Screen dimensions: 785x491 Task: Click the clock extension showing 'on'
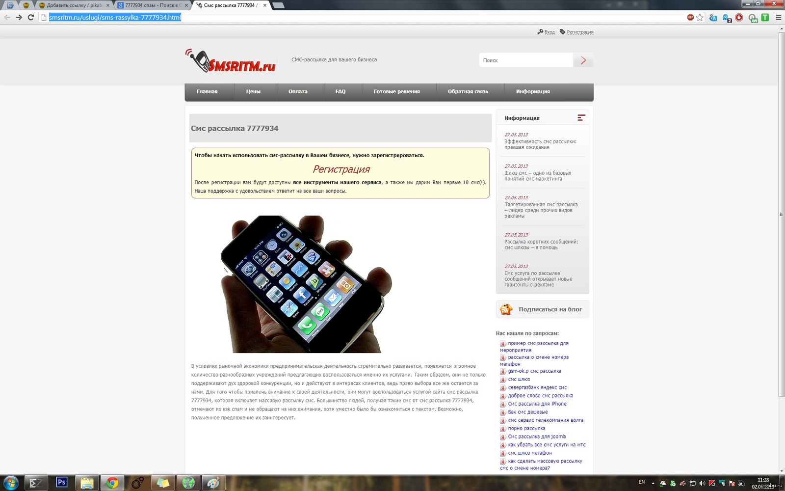point(753,18)
